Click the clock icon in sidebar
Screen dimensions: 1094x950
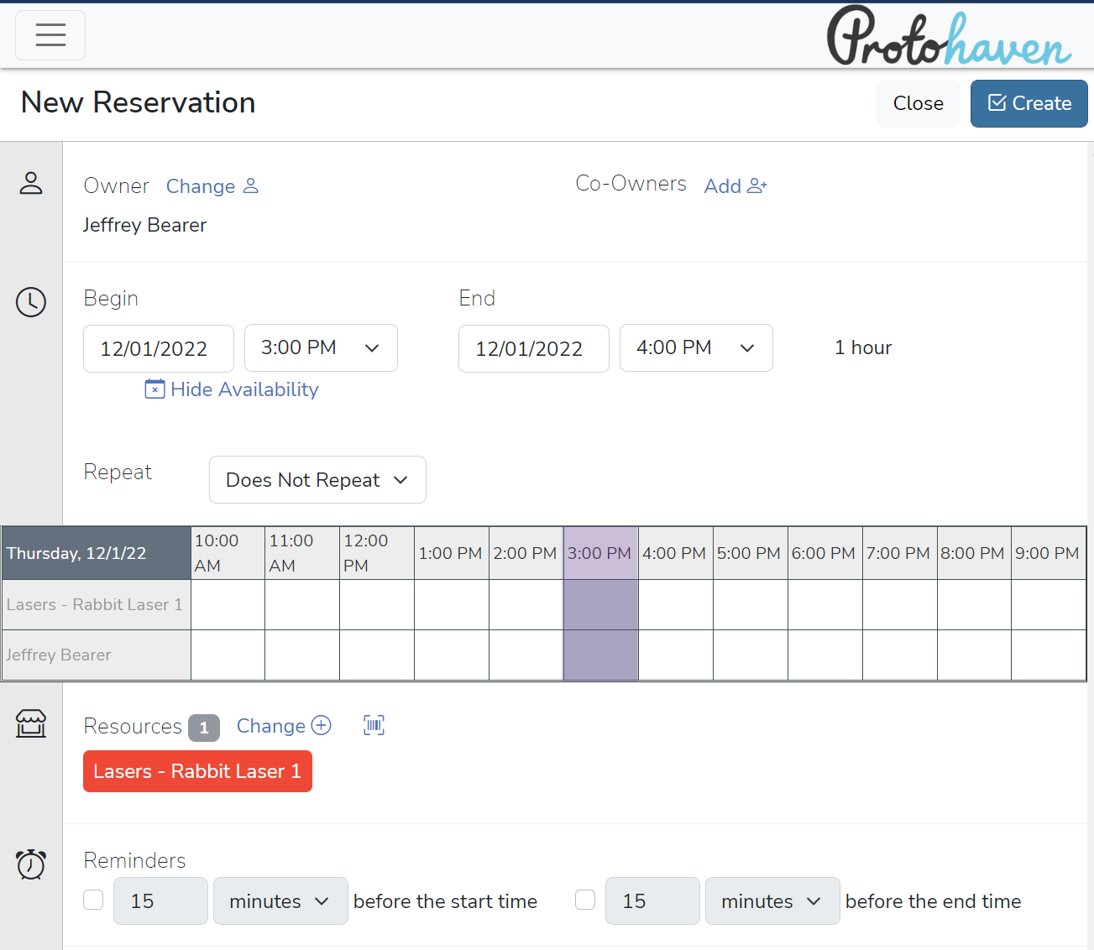pos(31,302)
